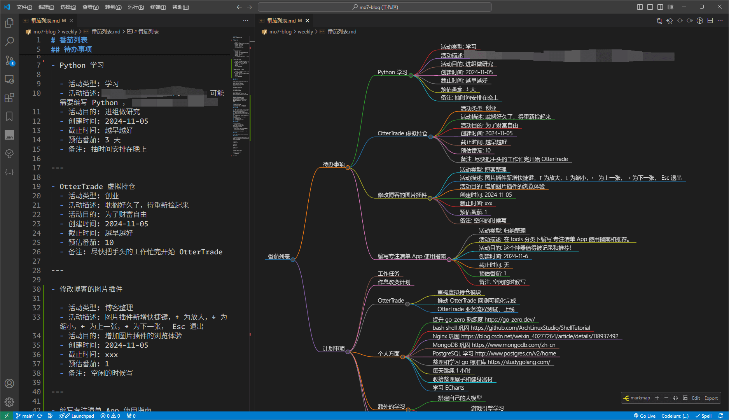Zoom in the markmap with plus button
The height and width of the screenshot is (420, 729).
point(657,398)
